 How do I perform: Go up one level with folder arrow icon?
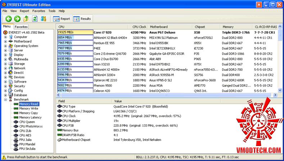(26, 19)
